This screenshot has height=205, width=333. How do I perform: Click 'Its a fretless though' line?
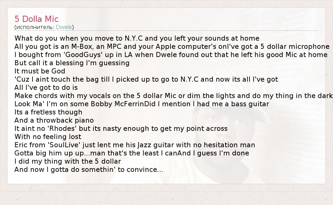click(48, 112)
